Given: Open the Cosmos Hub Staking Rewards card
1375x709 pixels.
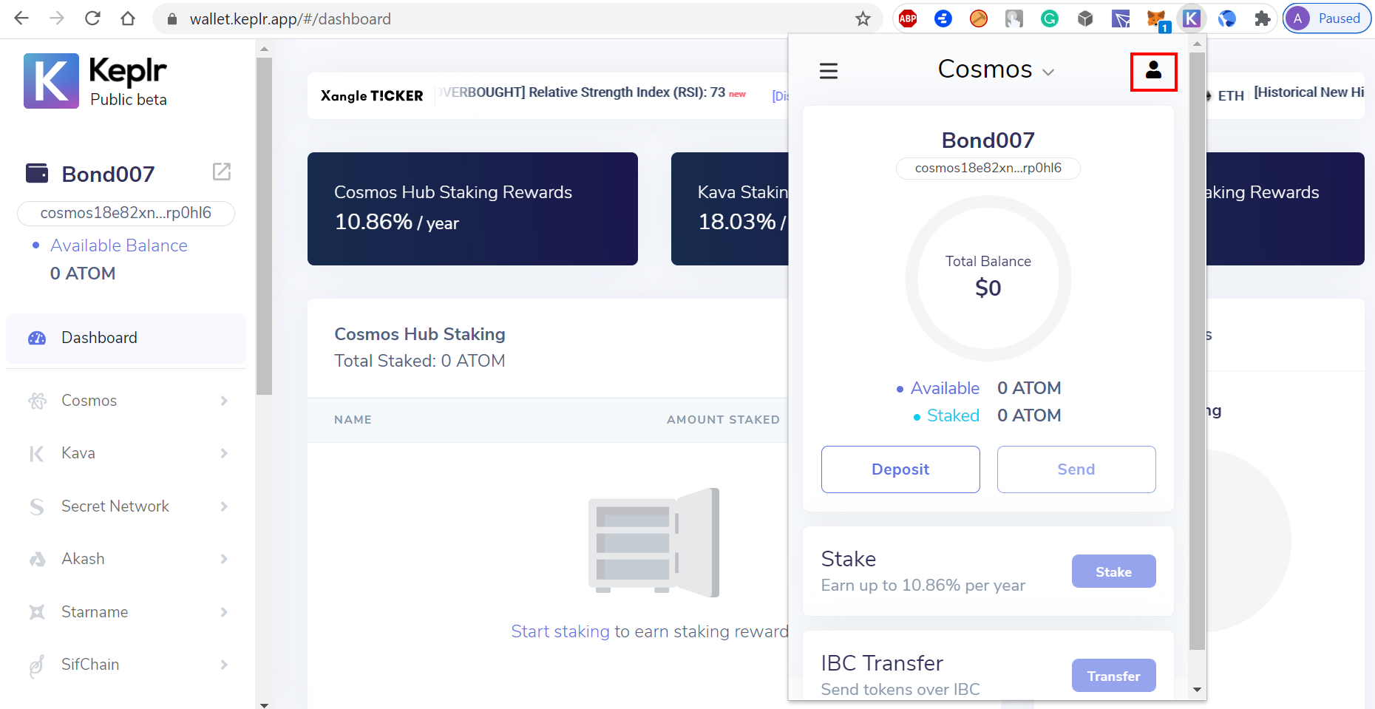Looking at the screenshot, I should (x=472, y=208).
